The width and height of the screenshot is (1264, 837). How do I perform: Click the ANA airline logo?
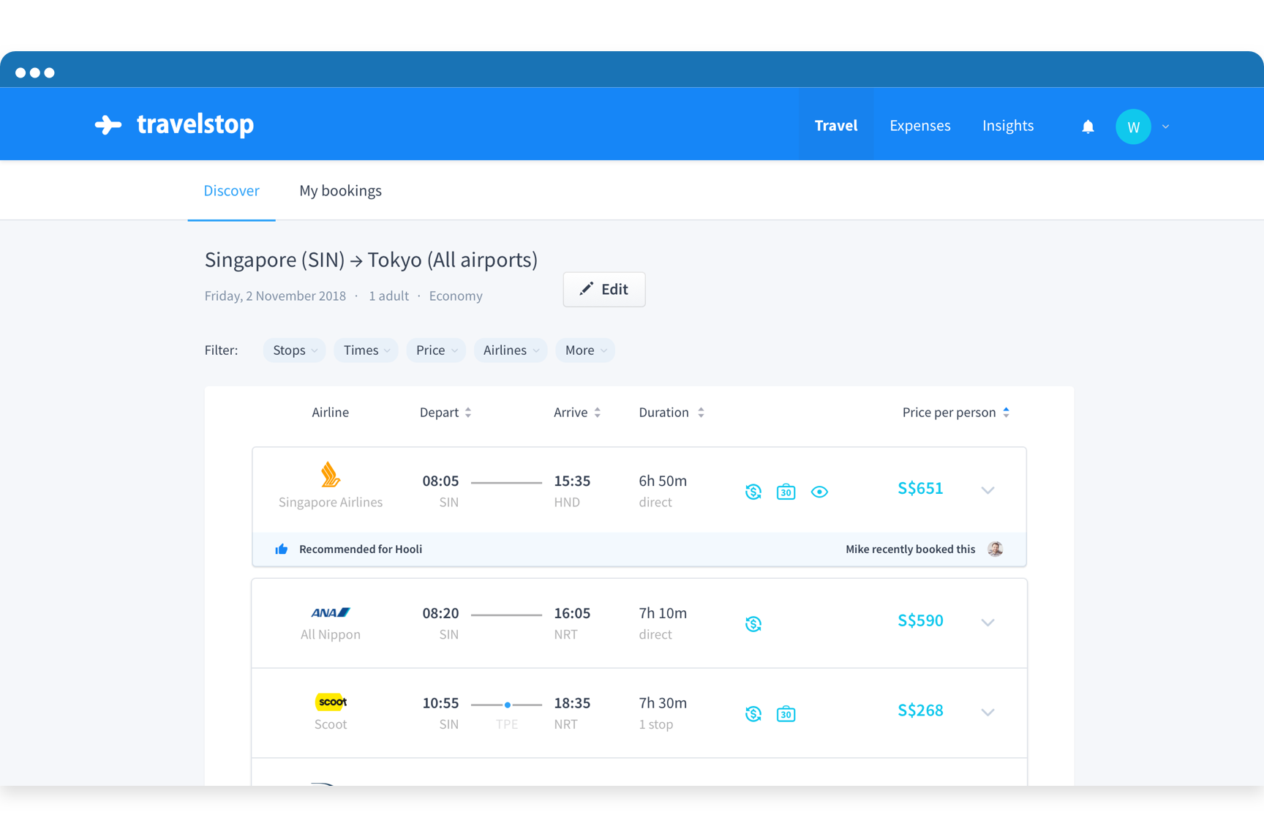coord(331,612)
